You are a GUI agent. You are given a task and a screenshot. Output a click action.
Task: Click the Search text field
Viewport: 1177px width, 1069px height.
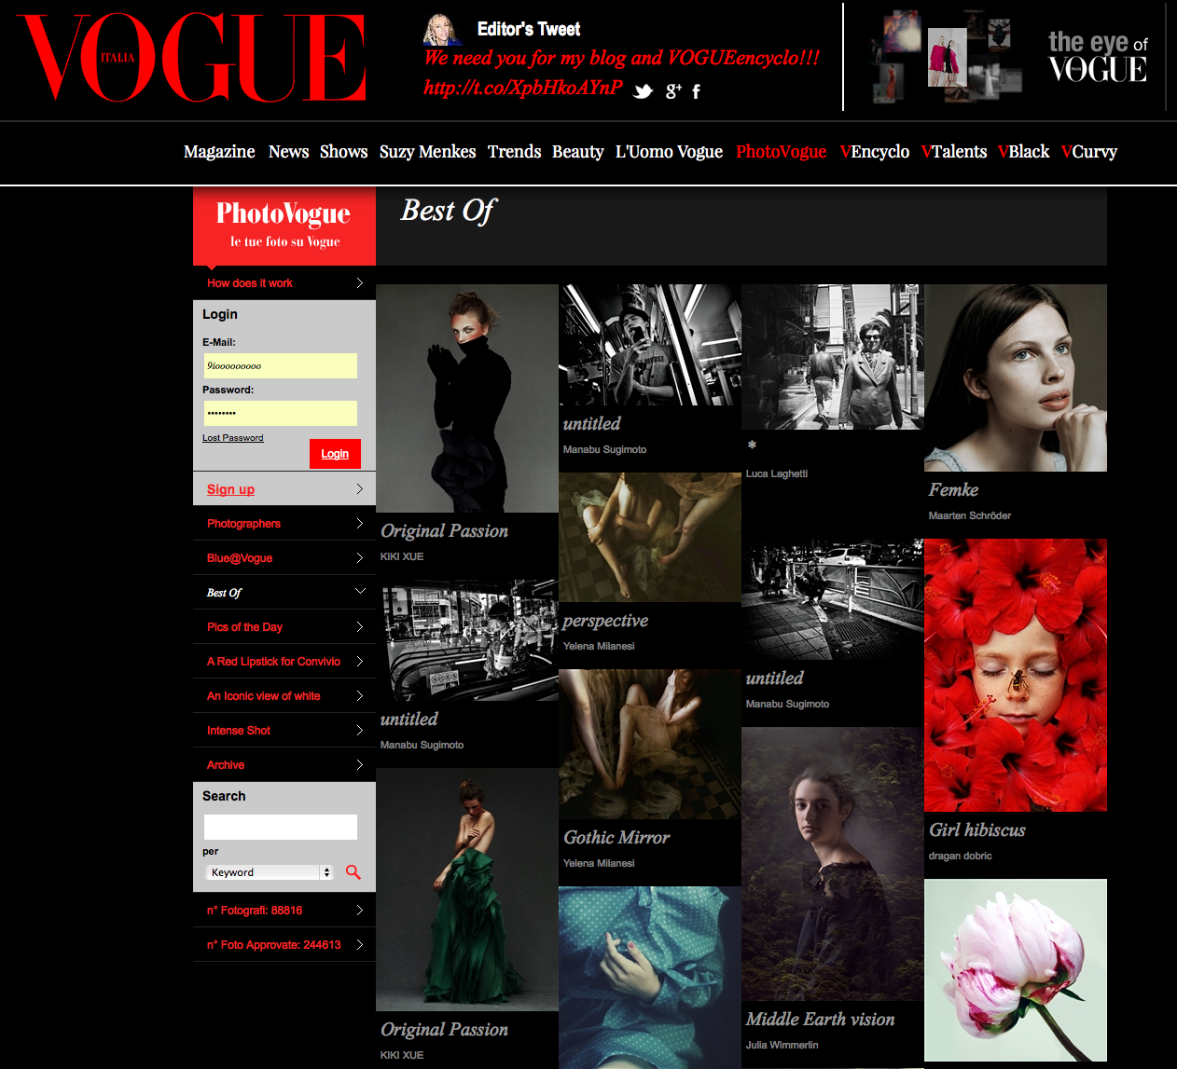pos(281,827)
